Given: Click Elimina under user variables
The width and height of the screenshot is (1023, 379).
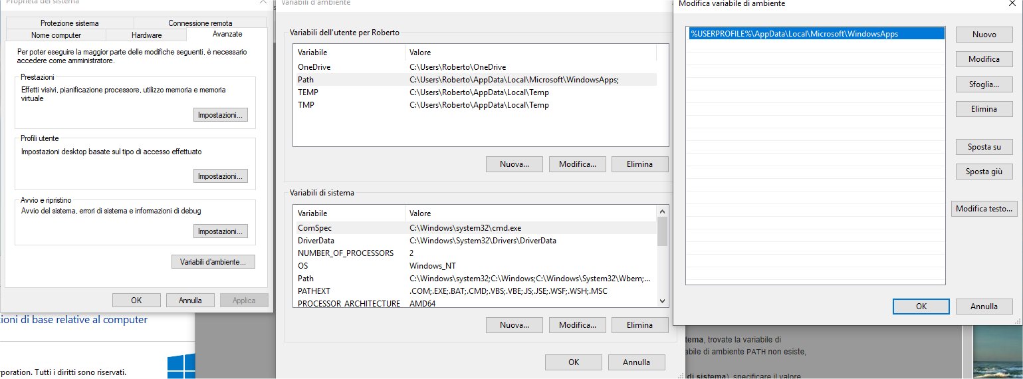Looking at the screenshot, I should [639, 164].
